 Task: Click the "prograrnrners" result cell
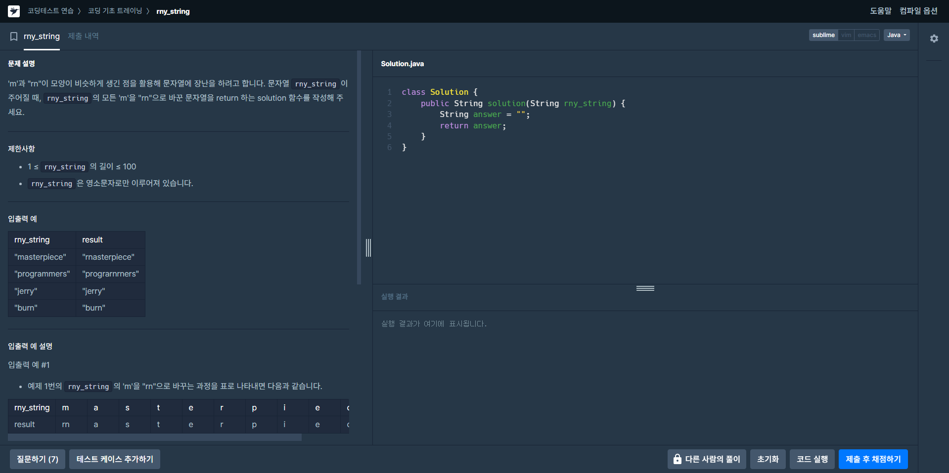click(110, 274)
